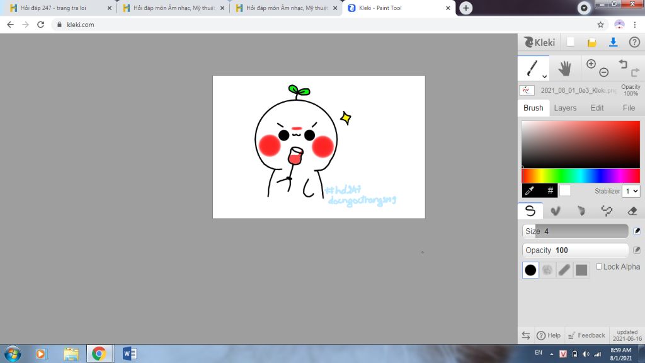Select the Hand pan tool

565,68
